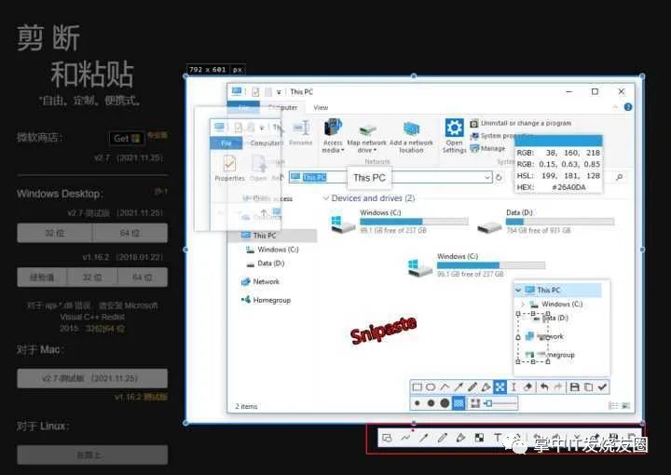This screenshot has width=671, height=475.
Task: Pick the checkered mosaic icon in the outer toolbar
Action: (479, 438)
